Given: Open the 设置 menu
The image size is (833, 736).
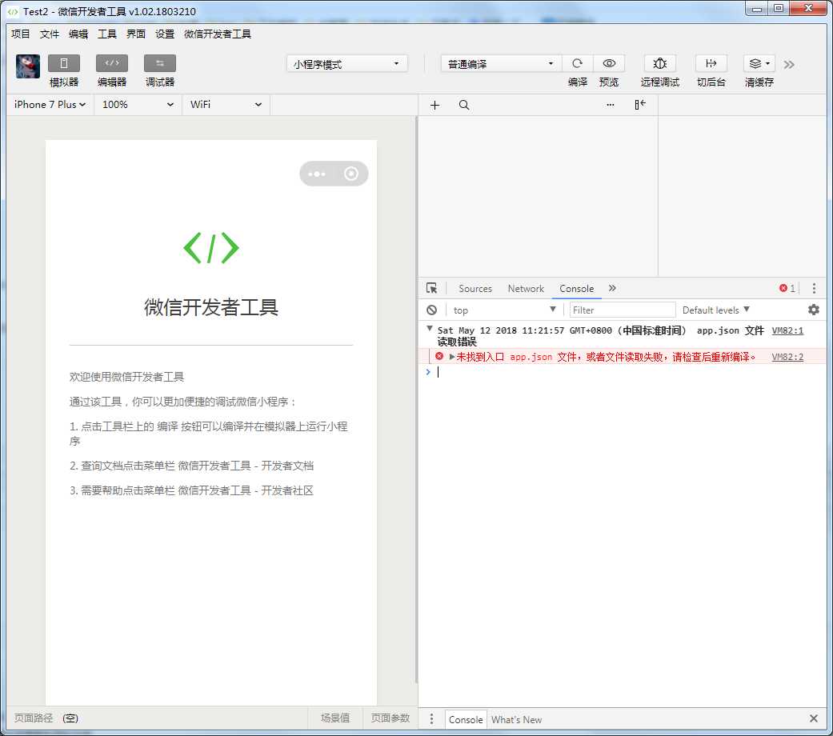Looking at the screenshot, I should click(165, 34).
